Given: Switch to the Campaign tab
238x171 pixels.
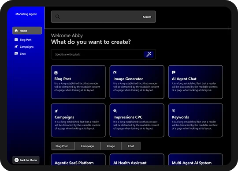Looking at the screenshot, I should [87, 146].
